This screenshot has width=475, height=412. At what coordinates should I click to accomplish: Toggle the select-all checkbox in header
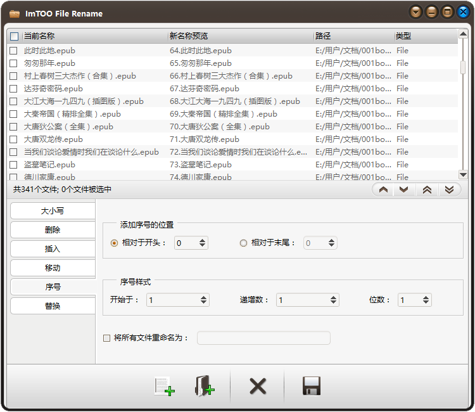click(14, 36)
